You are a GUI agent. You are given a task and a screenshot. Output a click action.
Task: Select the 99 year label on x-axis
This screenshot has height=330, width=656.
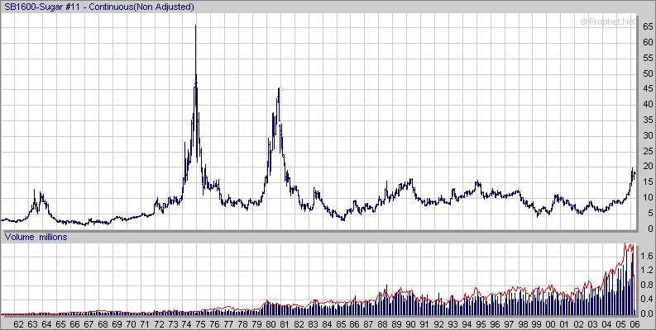click(x=537, y=323)
